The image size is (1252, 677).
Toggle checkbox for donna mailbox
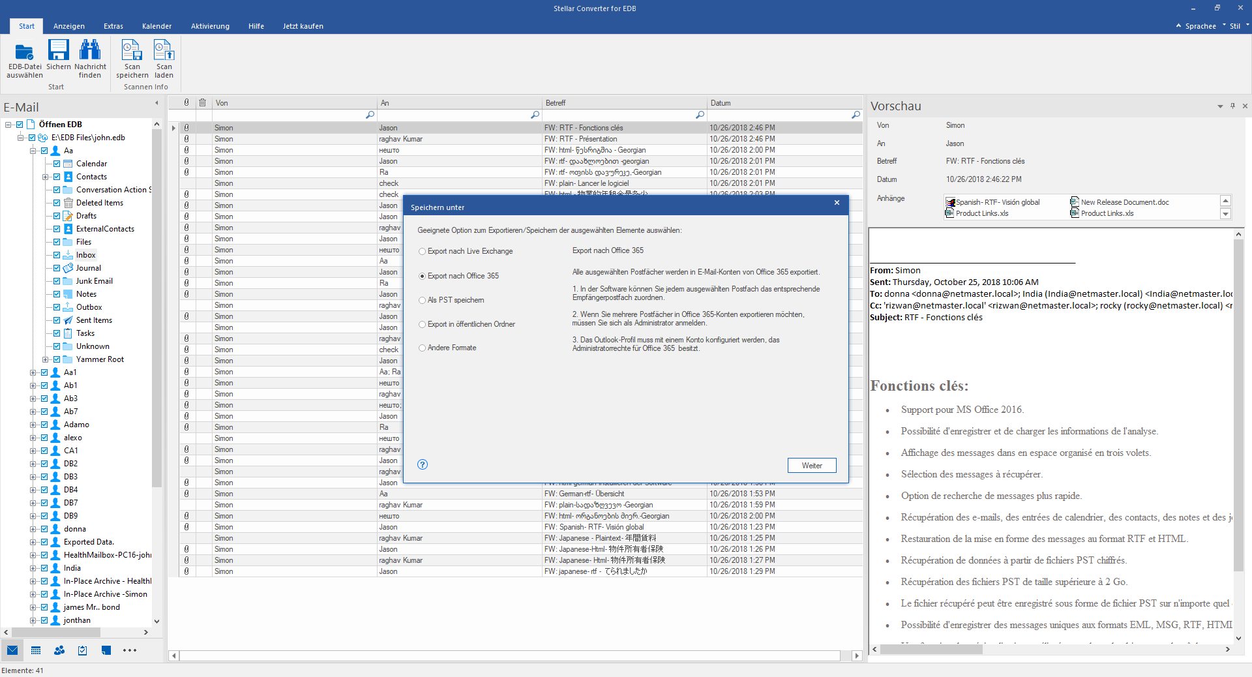44,529
